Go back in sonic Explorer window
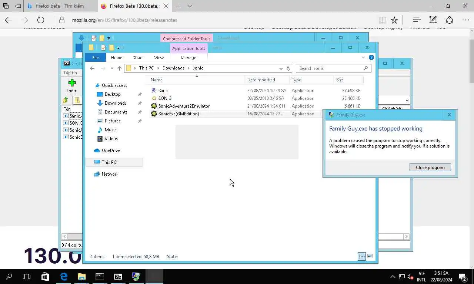This screenshot has height=284, width=474. [92, 68]
